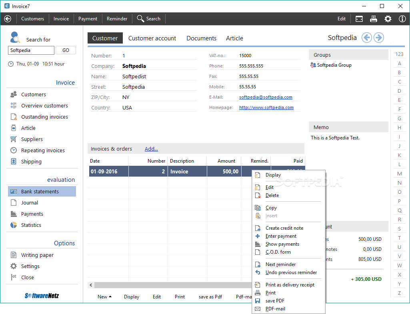
Task: Click the Article jar icon in the sidebar
Action: [x=14, y=128]
